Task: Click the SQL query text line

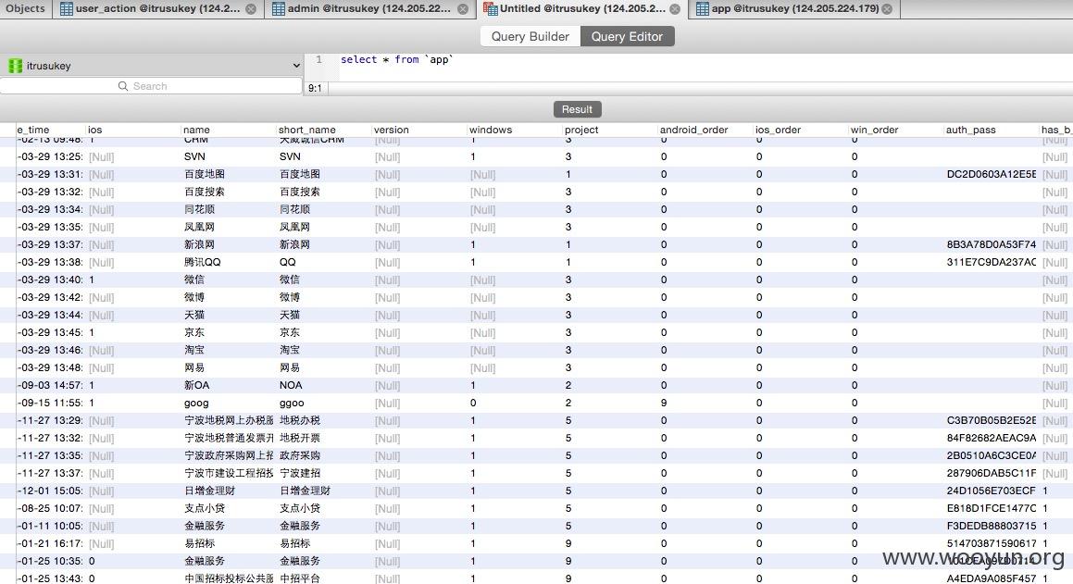Action: pos(397,59)
